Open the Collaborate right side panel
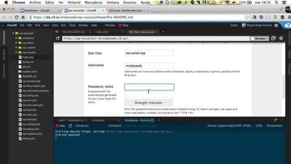291x164 pixels. point(289,38)
